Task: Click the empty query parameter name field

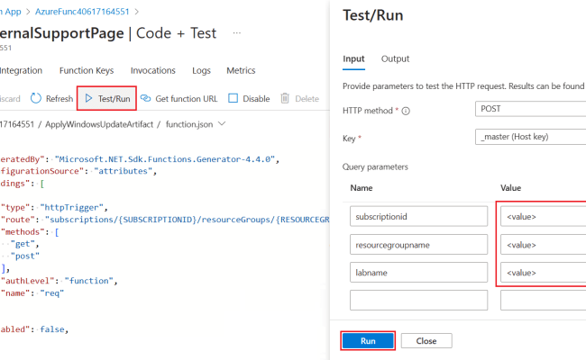Action: point(418,300)
